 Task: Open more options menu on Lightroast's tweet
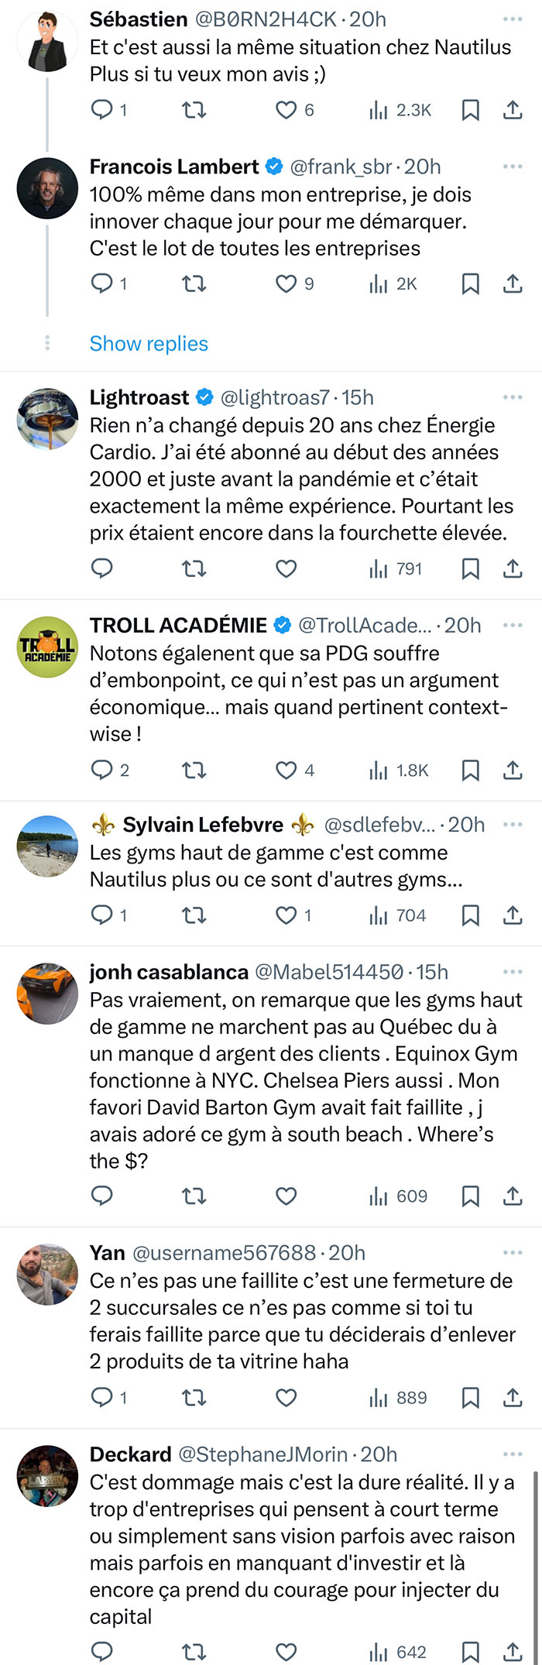[x=513, y=397]
